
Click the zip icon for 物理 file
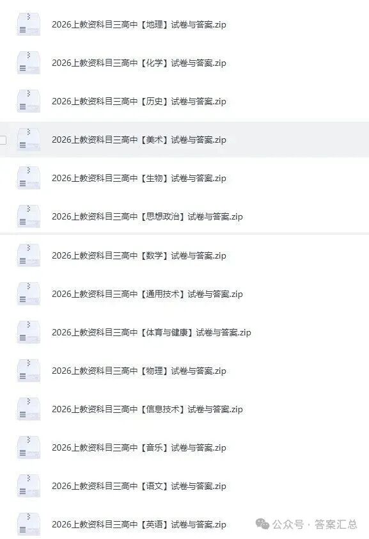29,371
